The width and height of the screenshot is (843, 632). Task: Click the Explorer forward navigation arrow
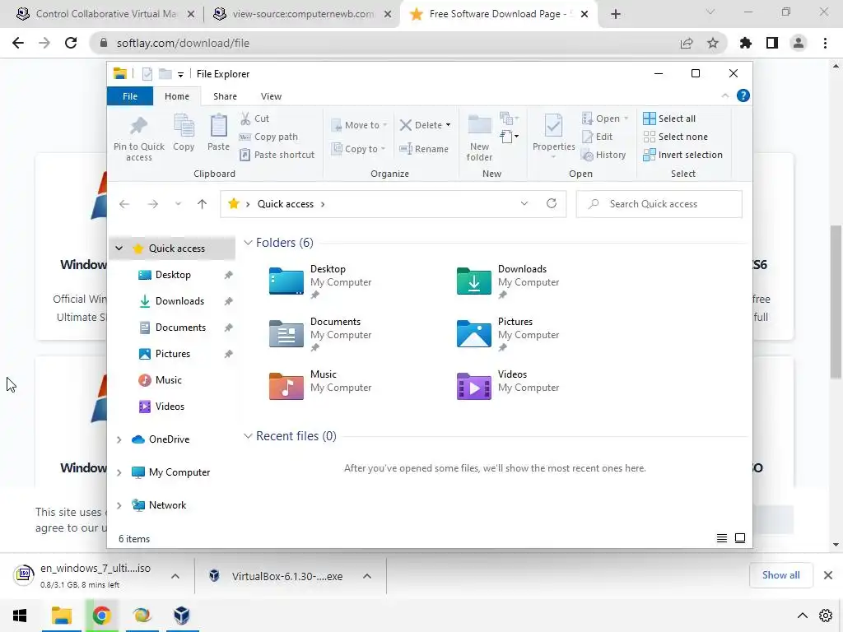(x=153, y=204)
